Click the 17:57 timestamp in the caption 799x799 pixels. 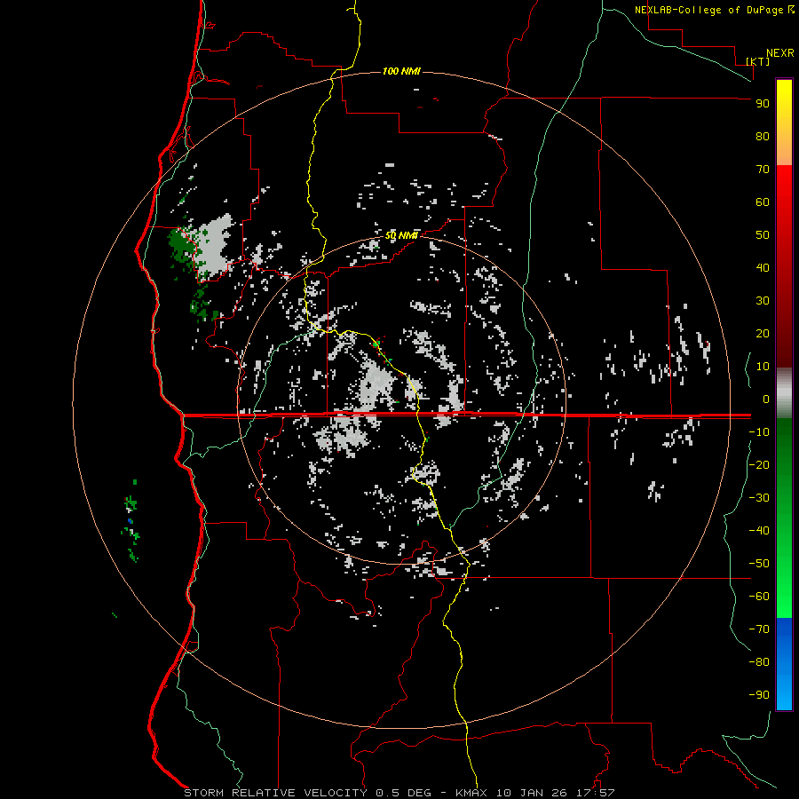click(x=595, y=793)
